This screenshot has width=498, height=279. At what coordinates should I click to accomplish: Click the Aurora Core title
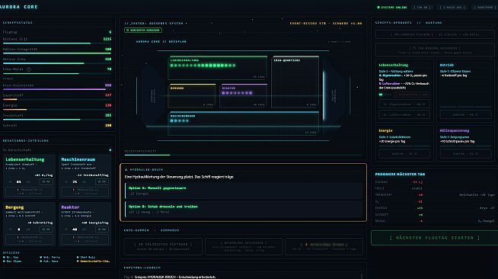[x=19, y=7]
